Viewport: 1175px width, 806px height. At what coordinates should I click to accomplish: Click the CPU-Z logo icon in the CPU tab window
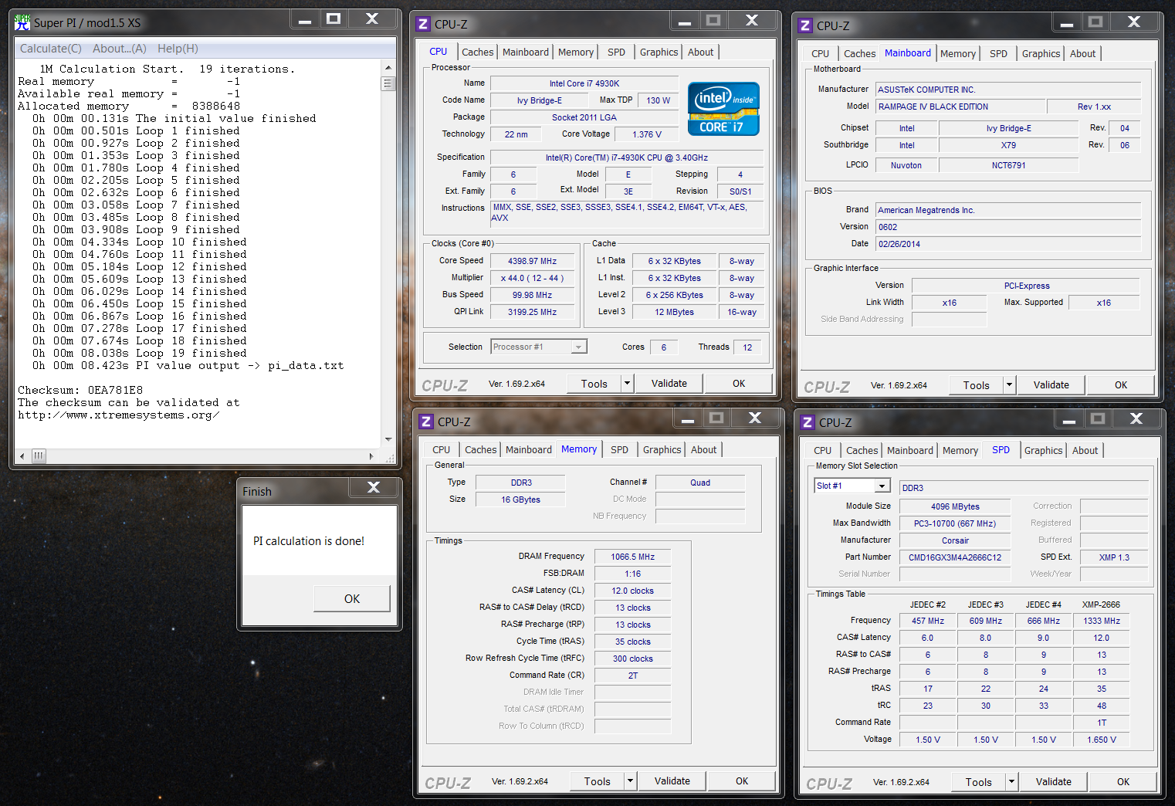(x=423, y=24)
